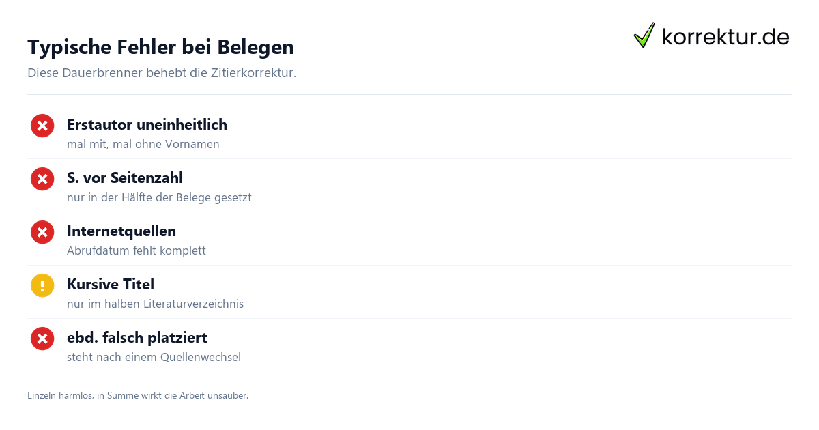
Task: Click the text Abrufdatum fehlt komplett
Action: click(136, 250)
